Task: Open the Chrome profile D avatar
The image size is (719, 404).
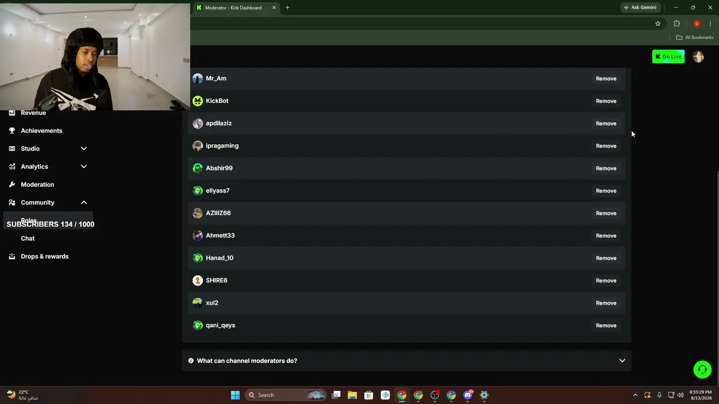Action: point(697,24)
